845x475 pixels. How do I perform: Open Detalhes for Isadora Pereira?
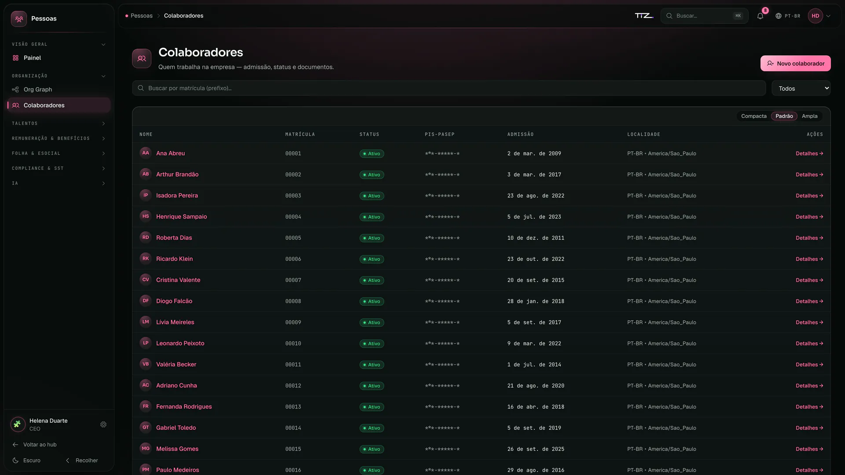coord(809,196)
